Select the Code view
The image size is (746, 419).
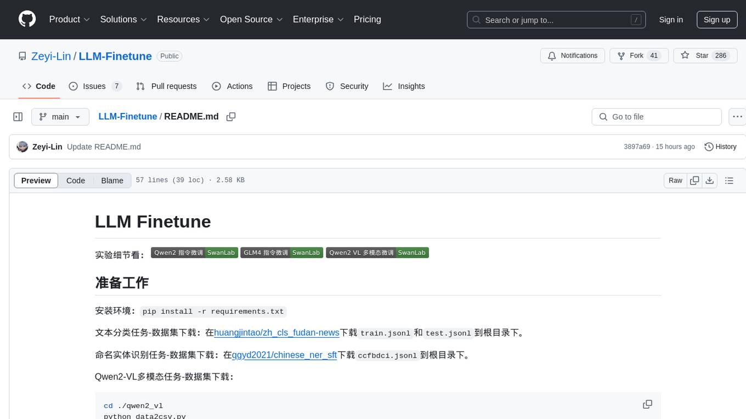(x=76, y=180)
